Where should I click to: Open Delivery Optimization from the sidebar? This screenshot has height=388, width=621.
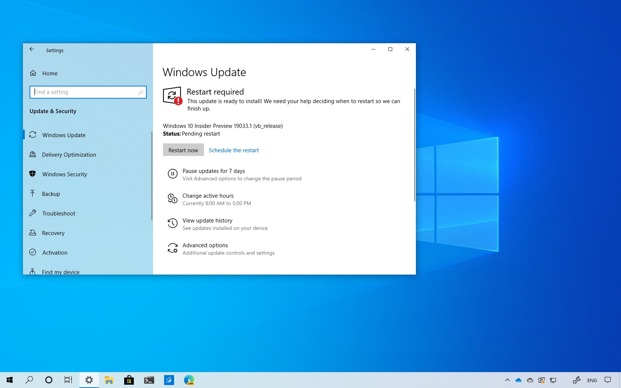tap(33, 154)
